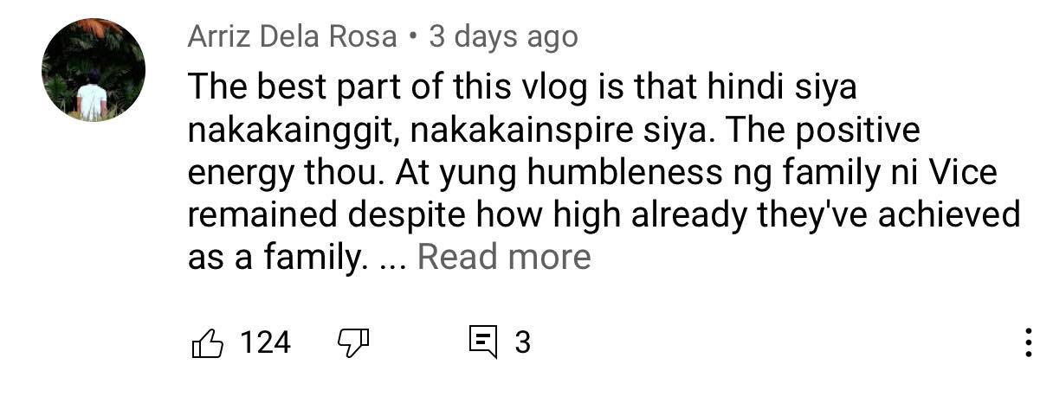The height and width of the screenshot is (409, 1053).
Task: Click the '3 days ago' timestamp
Action: point(503,38)
